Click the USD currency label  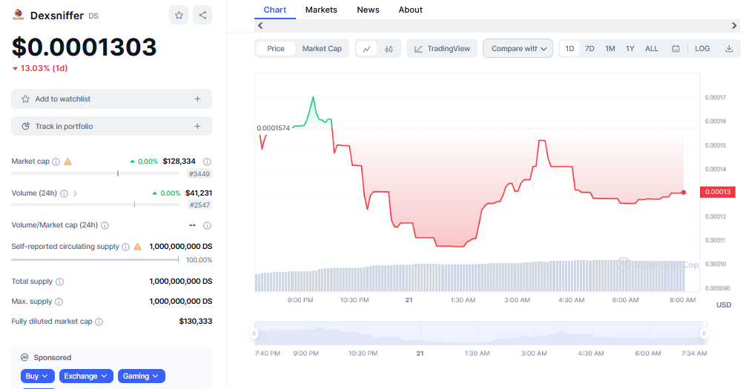(724, 305)
